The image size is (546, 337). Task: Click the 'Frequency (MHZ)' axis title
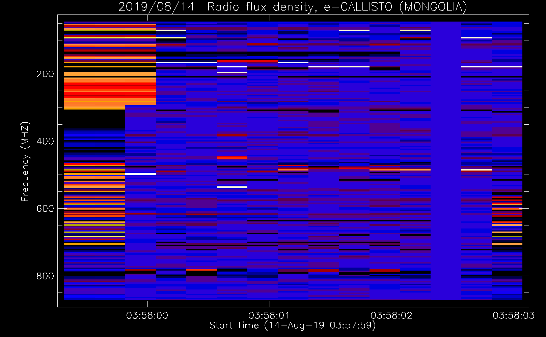coord(25,161)
